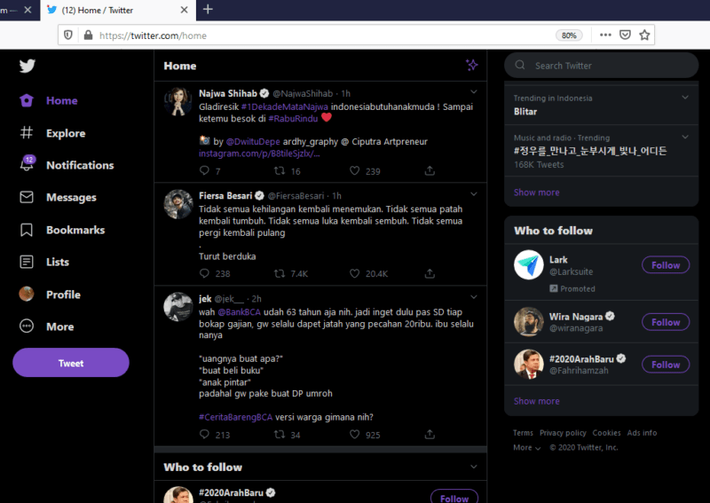Screen dimensions: 710x503
Task: Click Show more under Who to follow
Action: (537, 401)
